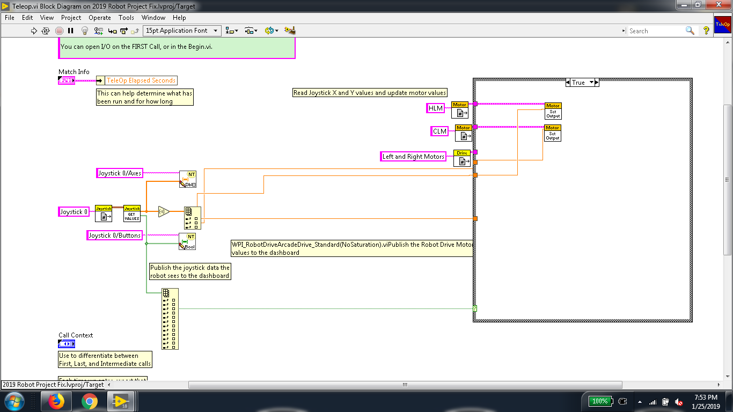733x412 pixels.
Task: Select the CLM name constant
Action: coord(440,131)
